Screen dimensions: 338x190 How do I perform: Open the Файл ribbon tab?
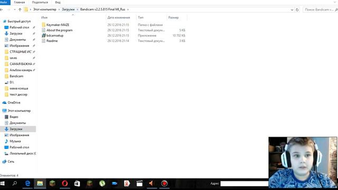[4, 2]
